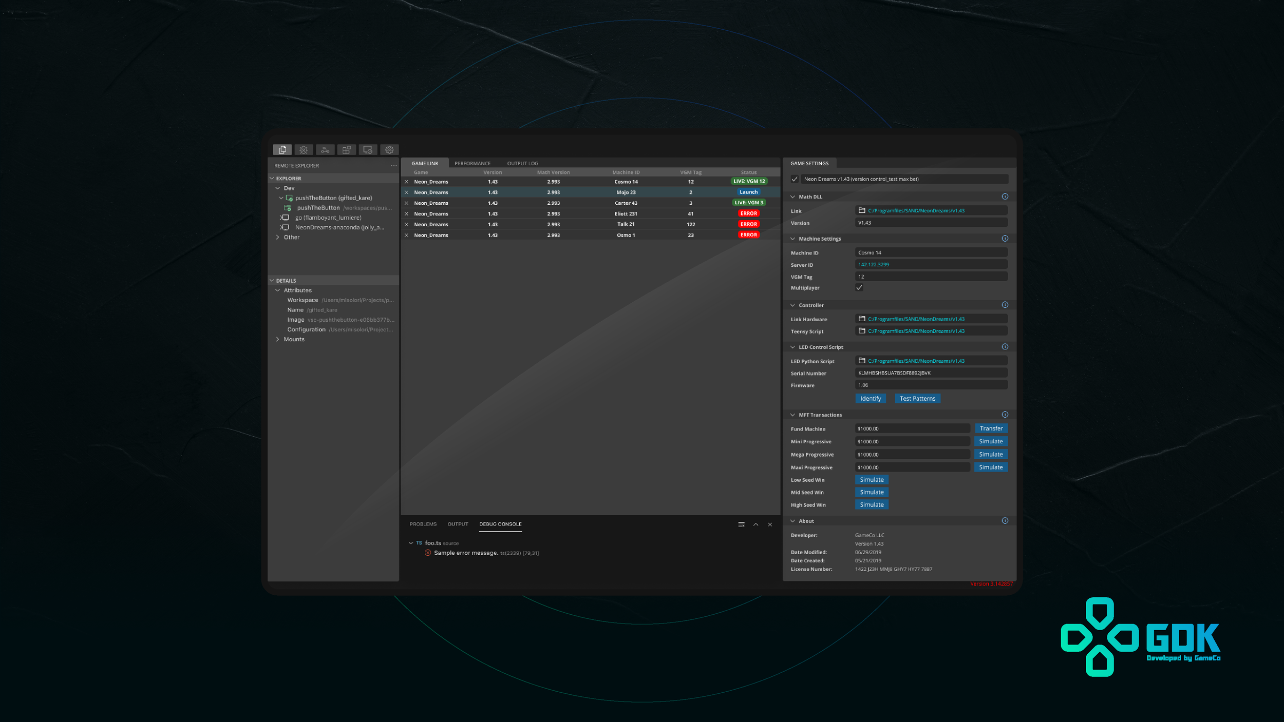Screen dimensions: 1284x722
Task: Transfer funds to Fund Machine
Action: 991,428
